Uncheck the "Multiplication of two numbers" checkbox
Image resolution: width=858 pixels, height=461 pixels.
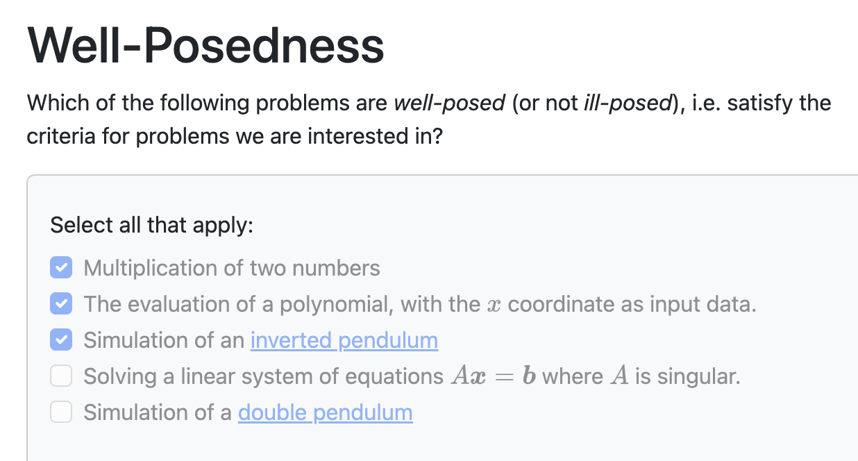(61, 267)
